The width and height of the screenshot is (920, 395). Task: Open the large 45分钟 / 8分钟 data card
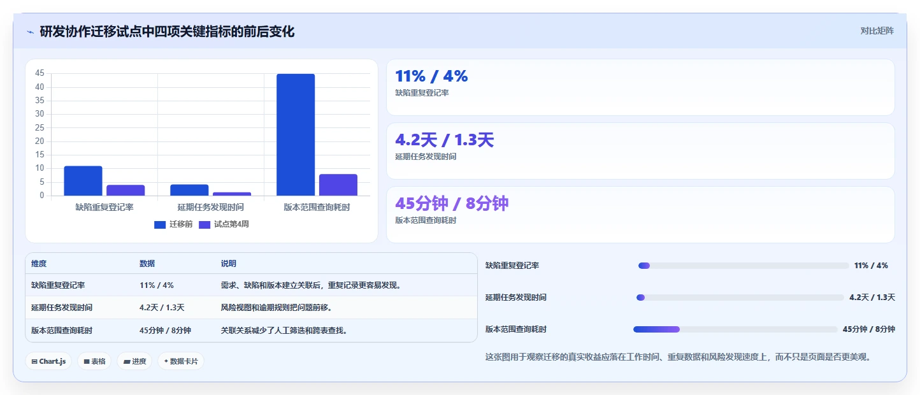[640, 215]
